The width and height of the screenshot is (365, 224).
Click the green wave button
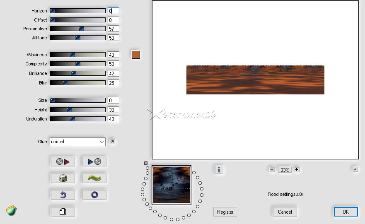click(x=94, y=178)
